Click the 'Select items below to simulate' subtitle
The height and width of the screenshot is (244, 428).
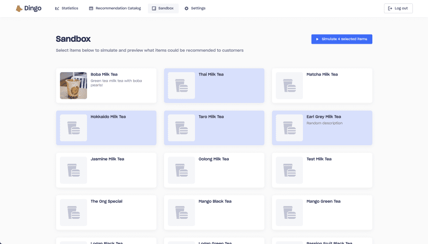point(150,50)
